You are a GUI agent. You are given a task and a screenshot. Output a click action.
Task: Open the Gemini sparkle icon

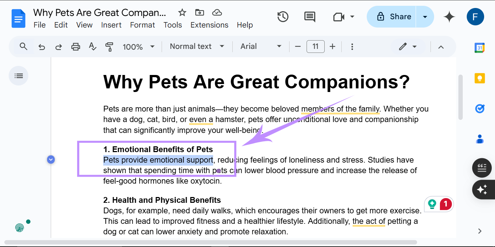449,17
